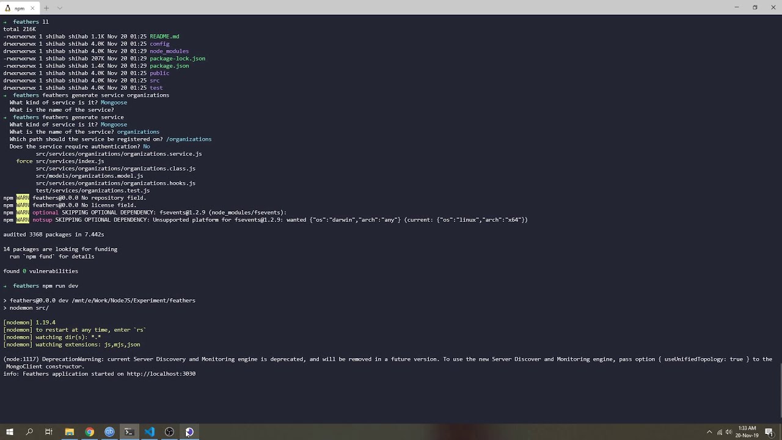Click the terminal vertical scrollbar thumb

(780, 391)
